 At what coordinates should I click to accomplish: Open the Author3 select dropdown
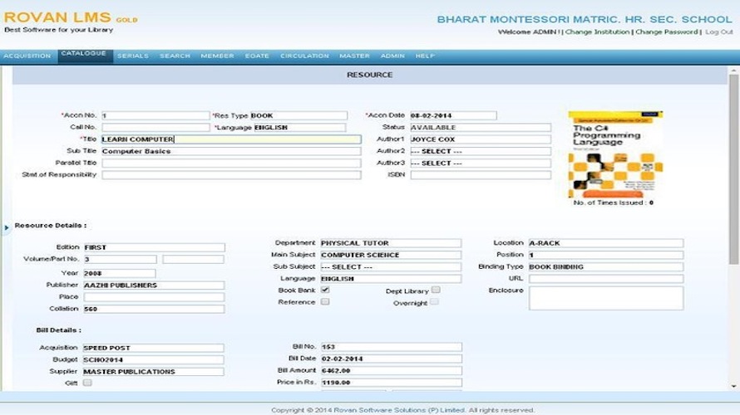[481, 163]
